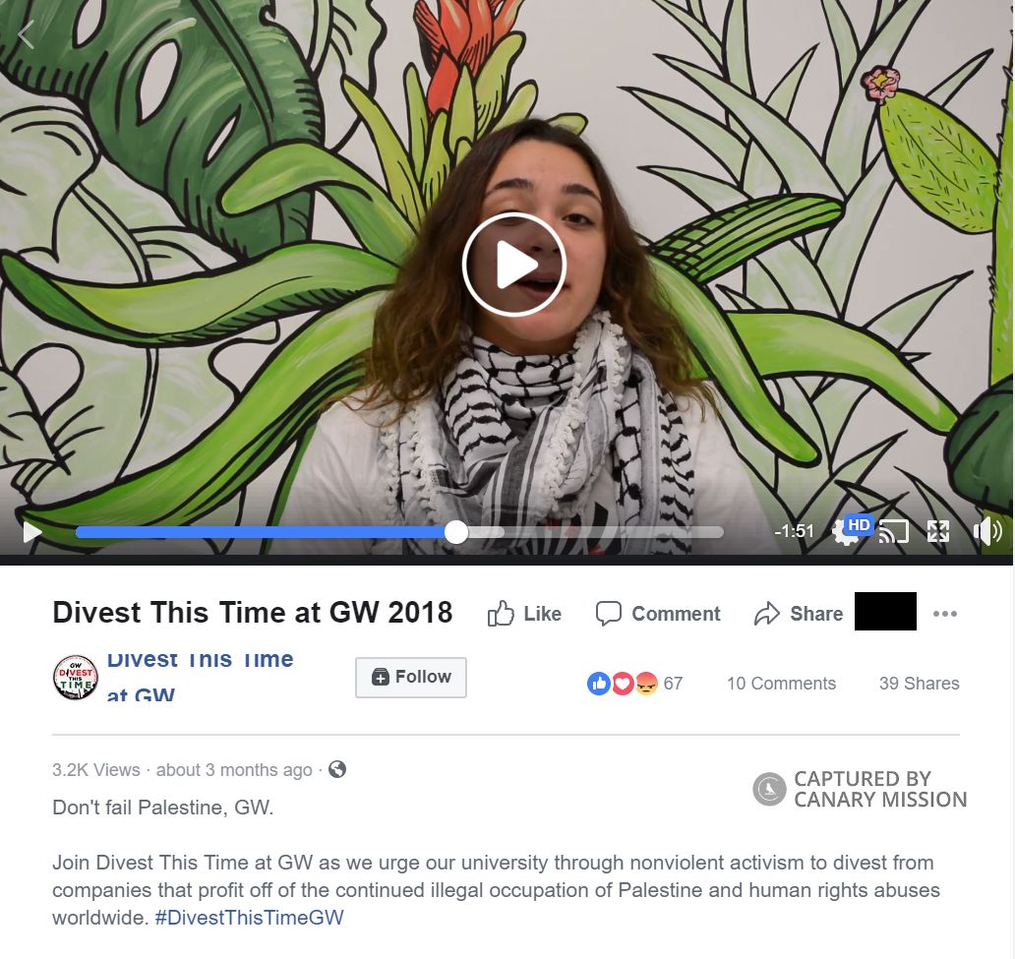Screen dimensions: 1015x959
Task: Follow the Divest This Time page
Action: [411, 678]
